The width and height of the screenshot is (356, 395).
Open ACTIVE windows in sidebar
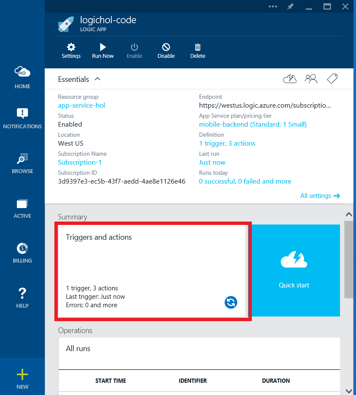tap(22, 208)
